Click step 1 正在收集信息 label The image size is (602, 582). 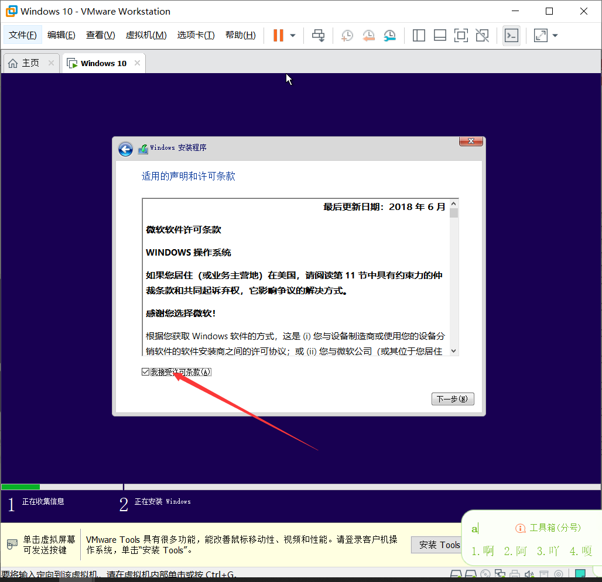(x=43, y=501)
